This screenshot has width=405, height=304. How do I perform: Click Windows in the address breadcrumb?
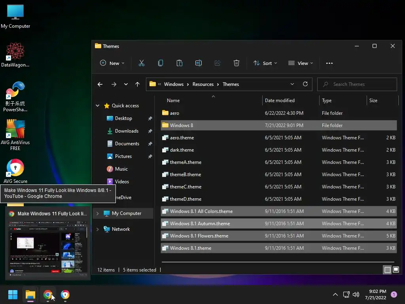point(174,84)
